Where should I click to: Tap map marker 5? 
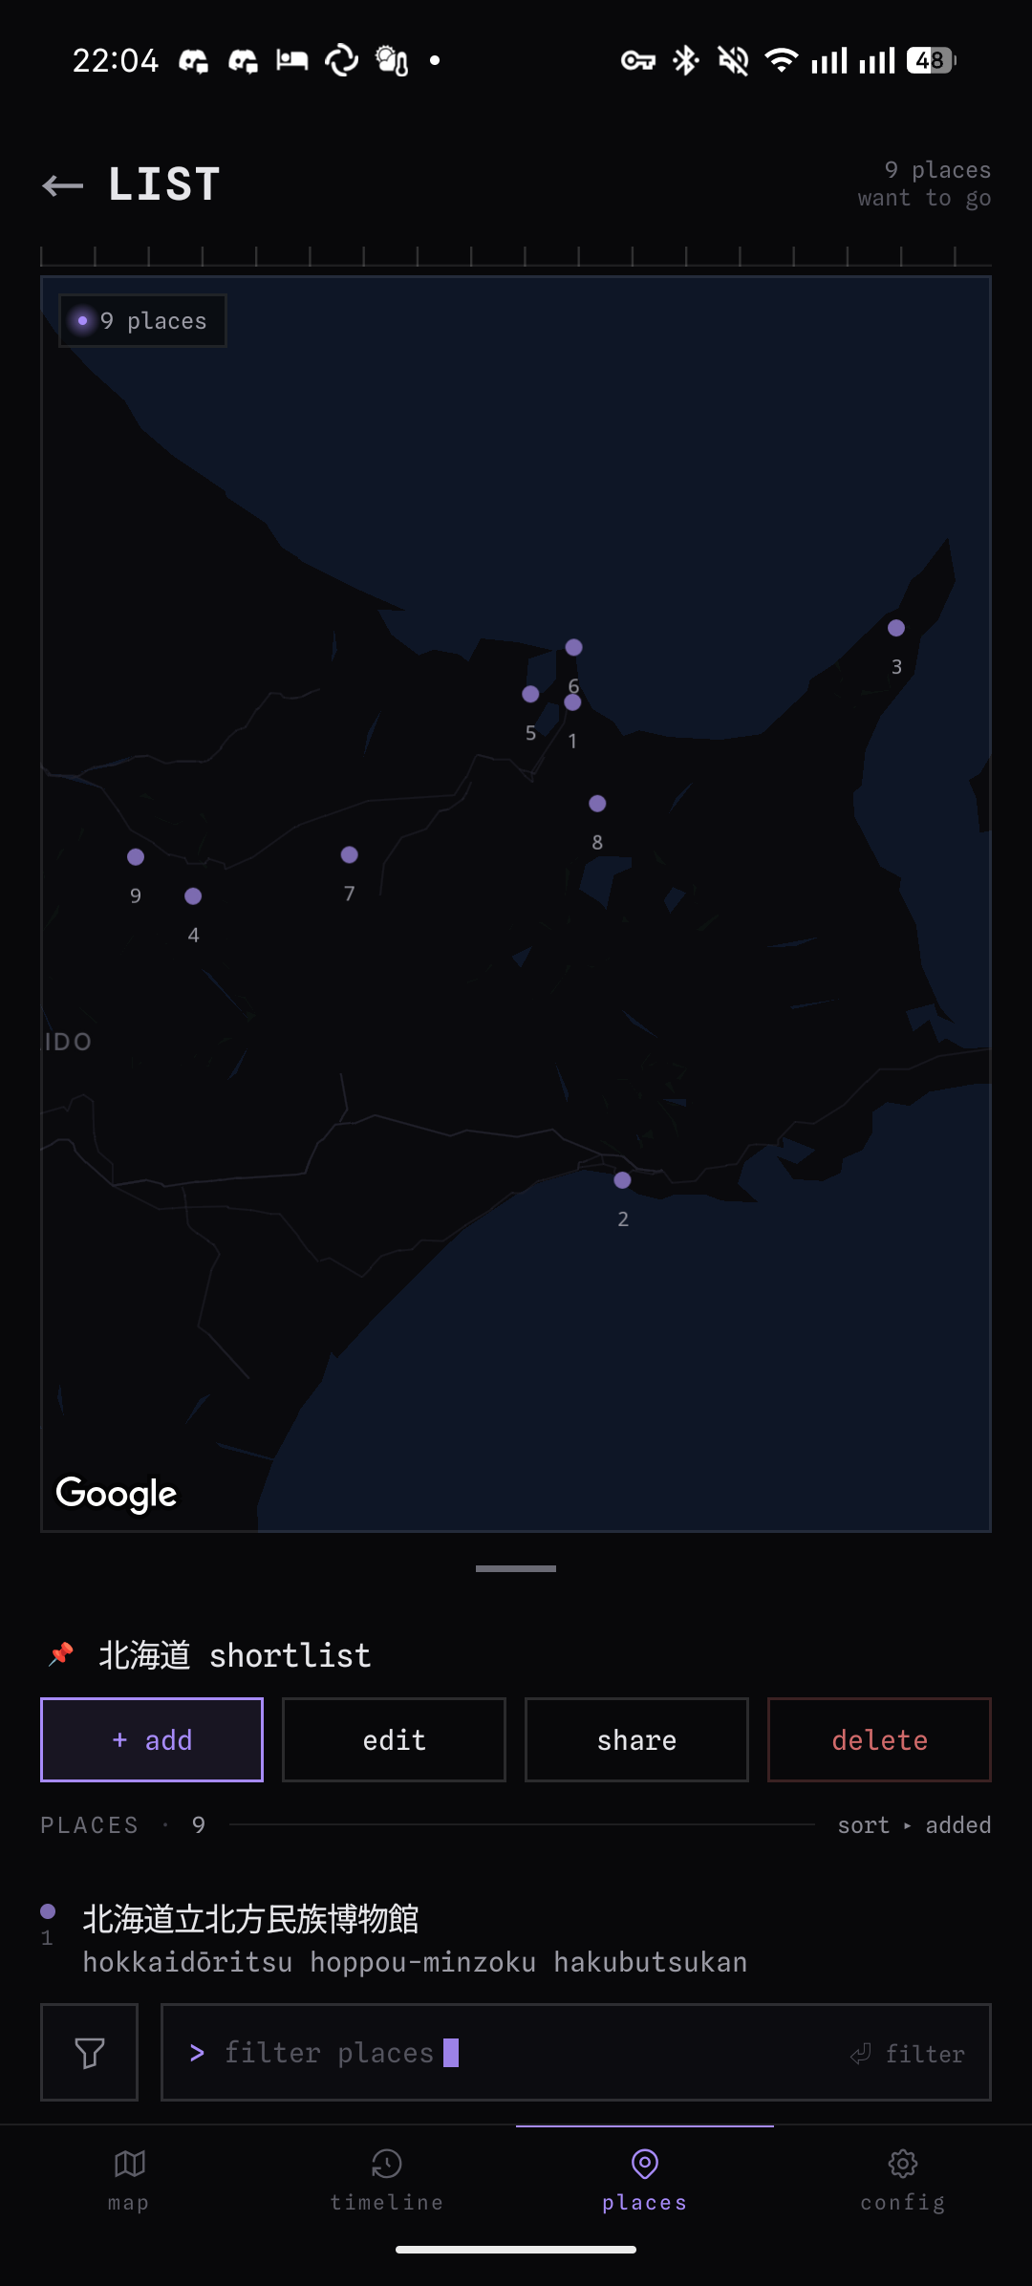[x=530, y=694]
